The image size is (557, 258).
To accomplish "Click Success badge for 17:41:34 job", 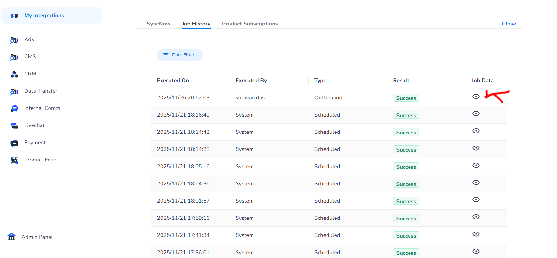I will coord(406,235).
